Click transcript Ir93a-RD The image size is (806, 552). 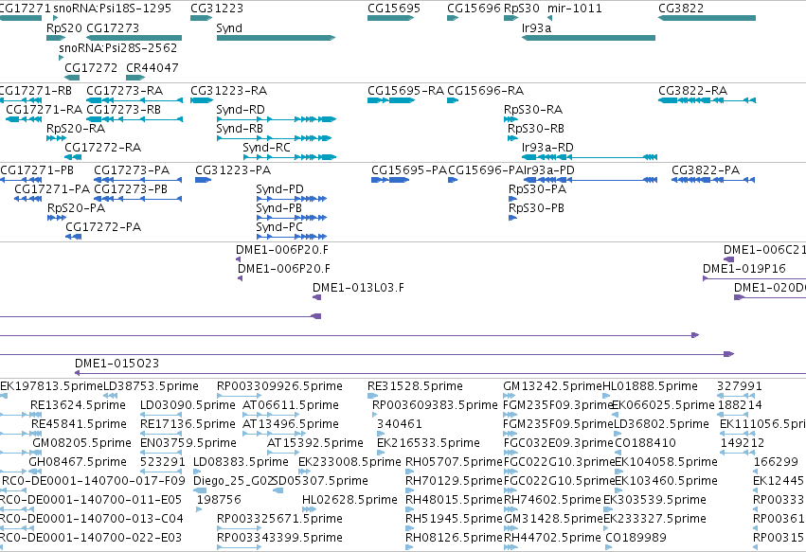[589, 157]
